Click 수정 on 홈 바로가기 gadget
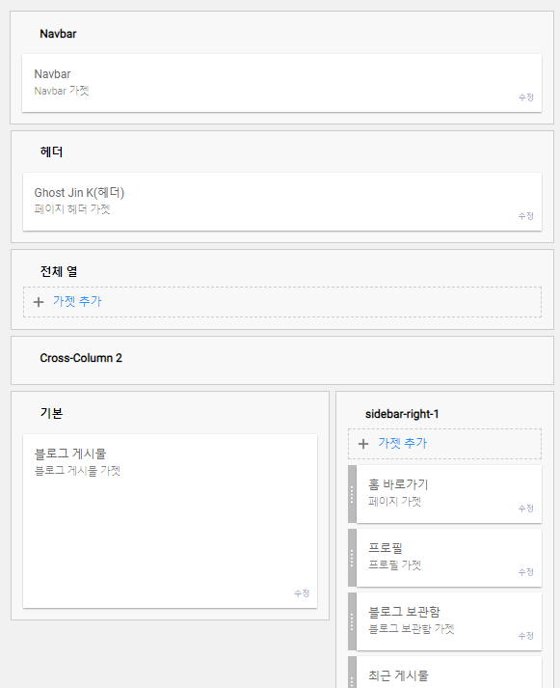 [526, 509]
